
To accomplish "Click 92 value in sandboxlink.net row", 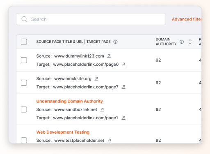I will [158, 109].
